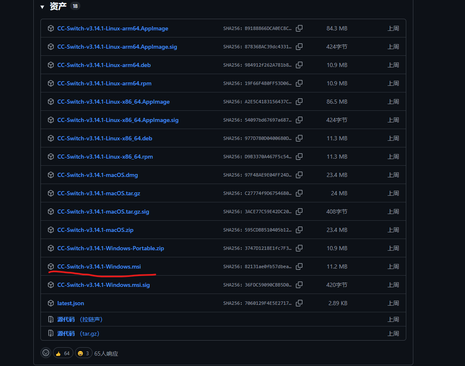465x366 pixels.
Task: Toggle the grinning face reaction with 3
Action: pos(84,353)
